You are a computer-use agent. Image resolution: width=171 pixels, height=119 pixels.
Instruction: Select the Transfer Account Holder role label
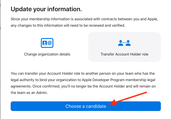pos(124,54)
